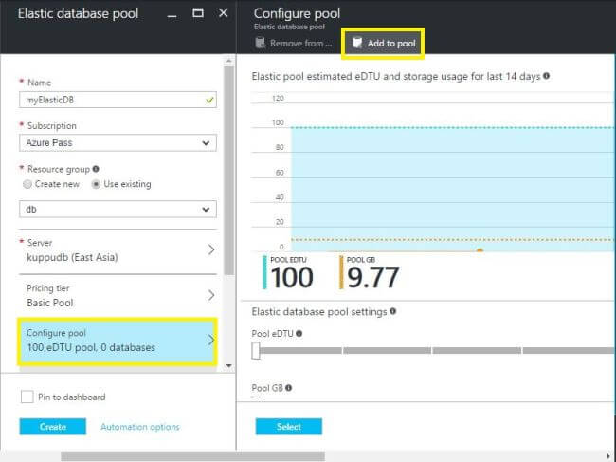Click the Select button in Configure pool
The height and width of the screenshot is (462, 616).
(x=289, y=427)
